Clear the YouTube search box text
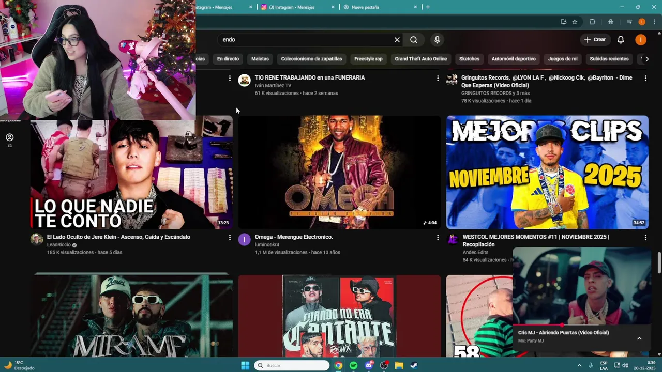The width and height of the screenshot is (662, 372). (x=397, y=40)
